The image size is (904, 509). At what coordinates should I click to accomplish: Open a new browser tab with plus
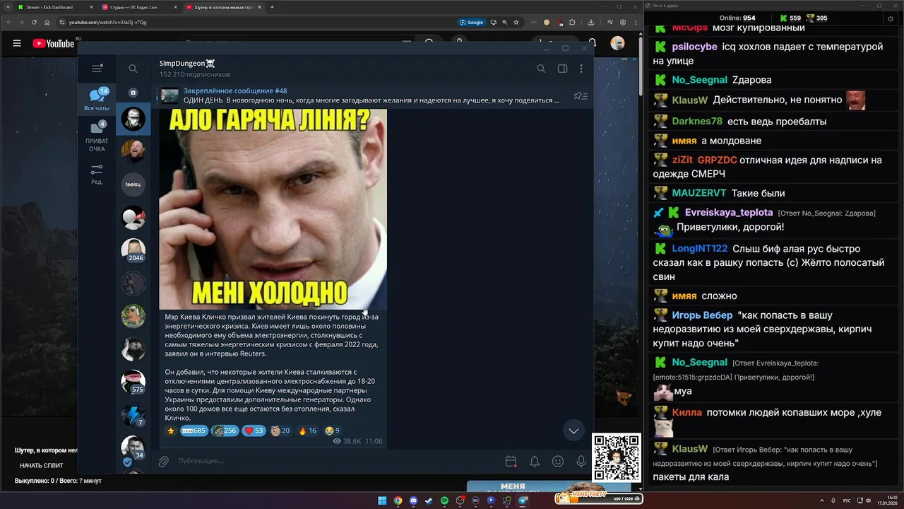pos(272,7)
